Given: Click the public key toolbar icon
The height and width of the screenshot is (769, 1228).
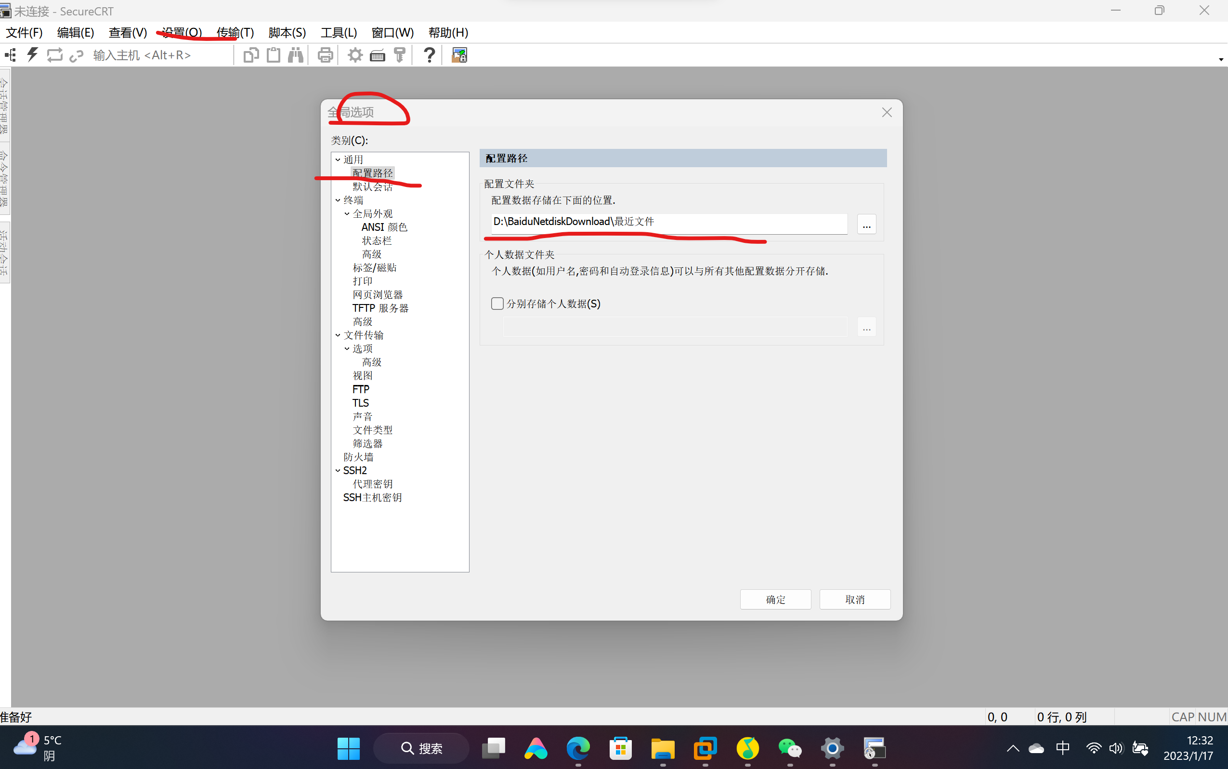Looking at the screenshot, I should 400,55.
